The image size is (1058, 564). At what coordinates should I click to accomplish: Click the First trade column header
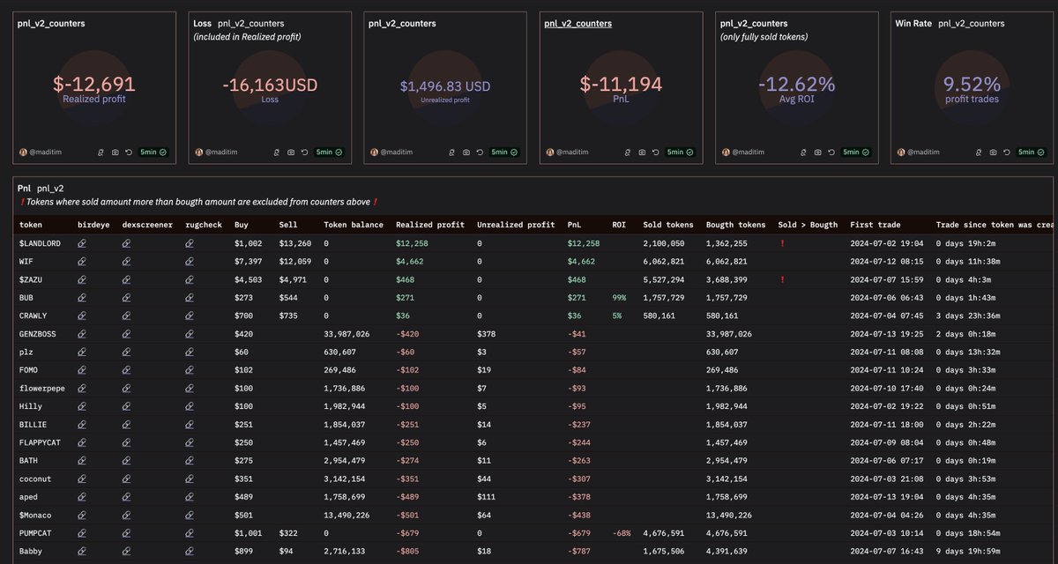876,225
